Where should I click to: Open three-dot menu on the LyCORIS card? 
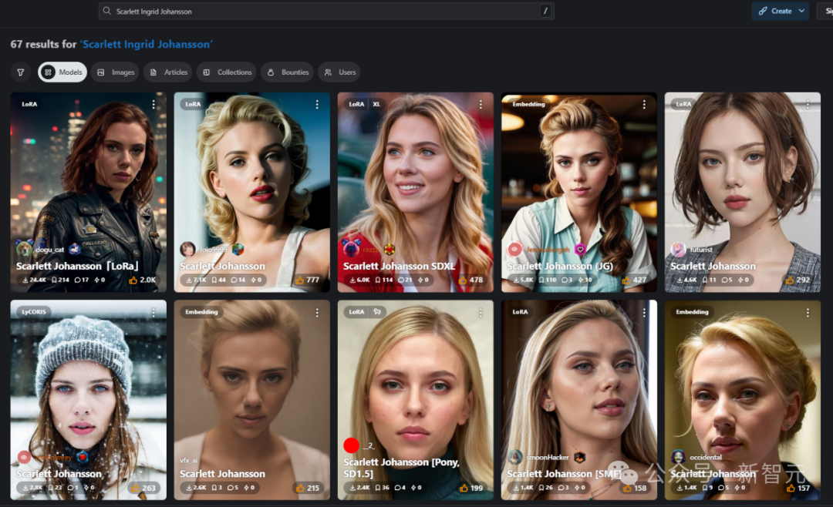pyautogui.click(x=153, y=312)
